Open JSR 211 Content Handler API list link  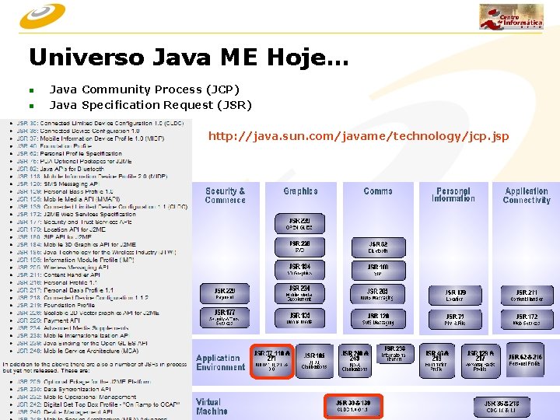pos(58,275)
